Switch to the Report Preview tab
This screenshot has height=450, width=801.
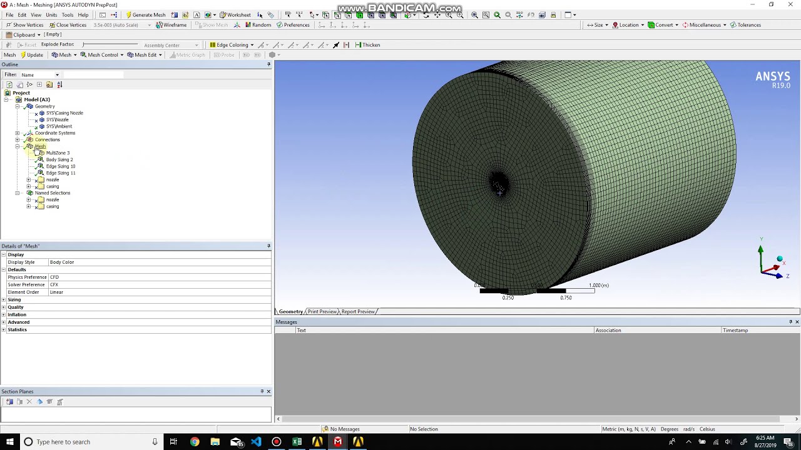pyautogui.click(x=358, y=312)
